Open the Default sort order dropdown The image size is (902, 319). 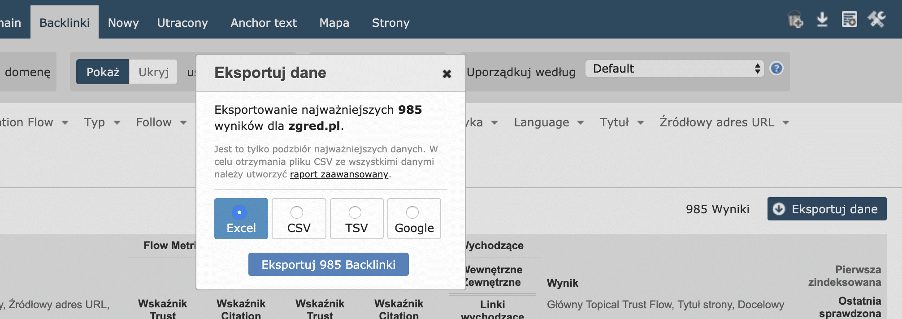[x=674, y=69]
